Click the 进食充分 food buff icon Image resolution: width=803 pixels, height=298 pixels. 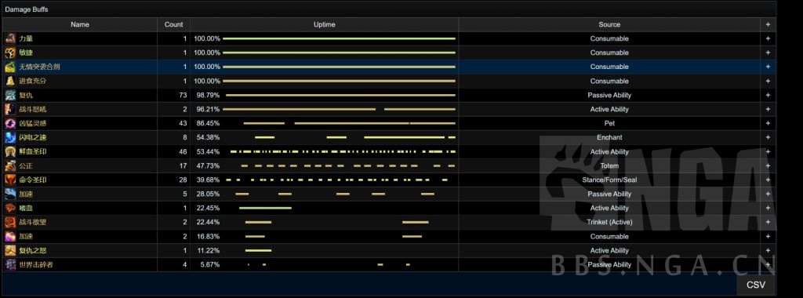tap(10, 81)
